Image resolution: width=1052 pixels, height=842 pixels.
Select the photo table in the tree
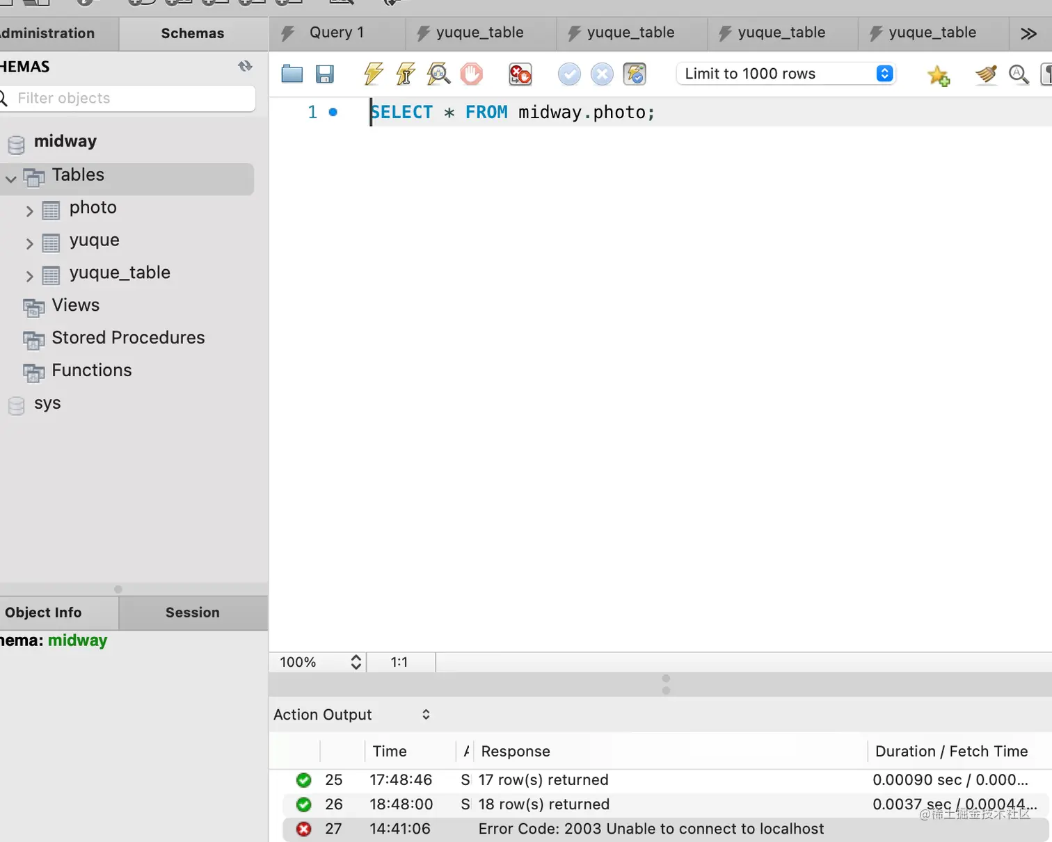[x=93, y=207]
